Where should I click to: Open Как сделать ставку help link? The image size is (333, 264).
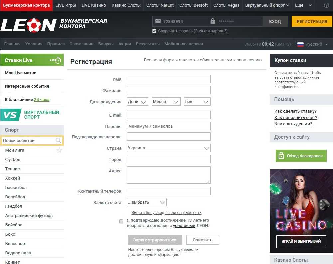295,111
